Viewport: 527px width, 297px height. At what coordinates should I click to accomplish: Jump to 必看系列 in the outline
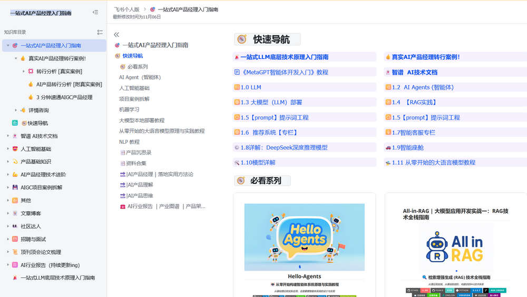[138, 66]
